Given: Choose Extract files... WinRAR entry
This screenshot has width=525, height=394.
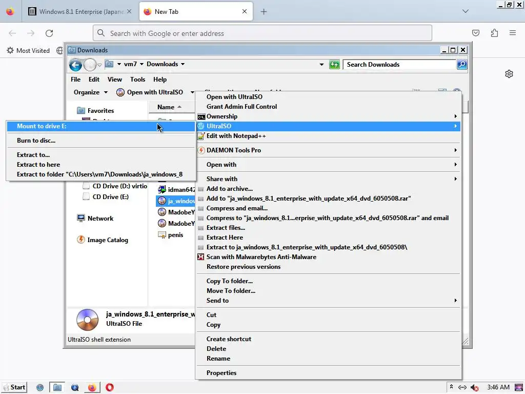Looking at the screenshot, I should coord(329,227).
